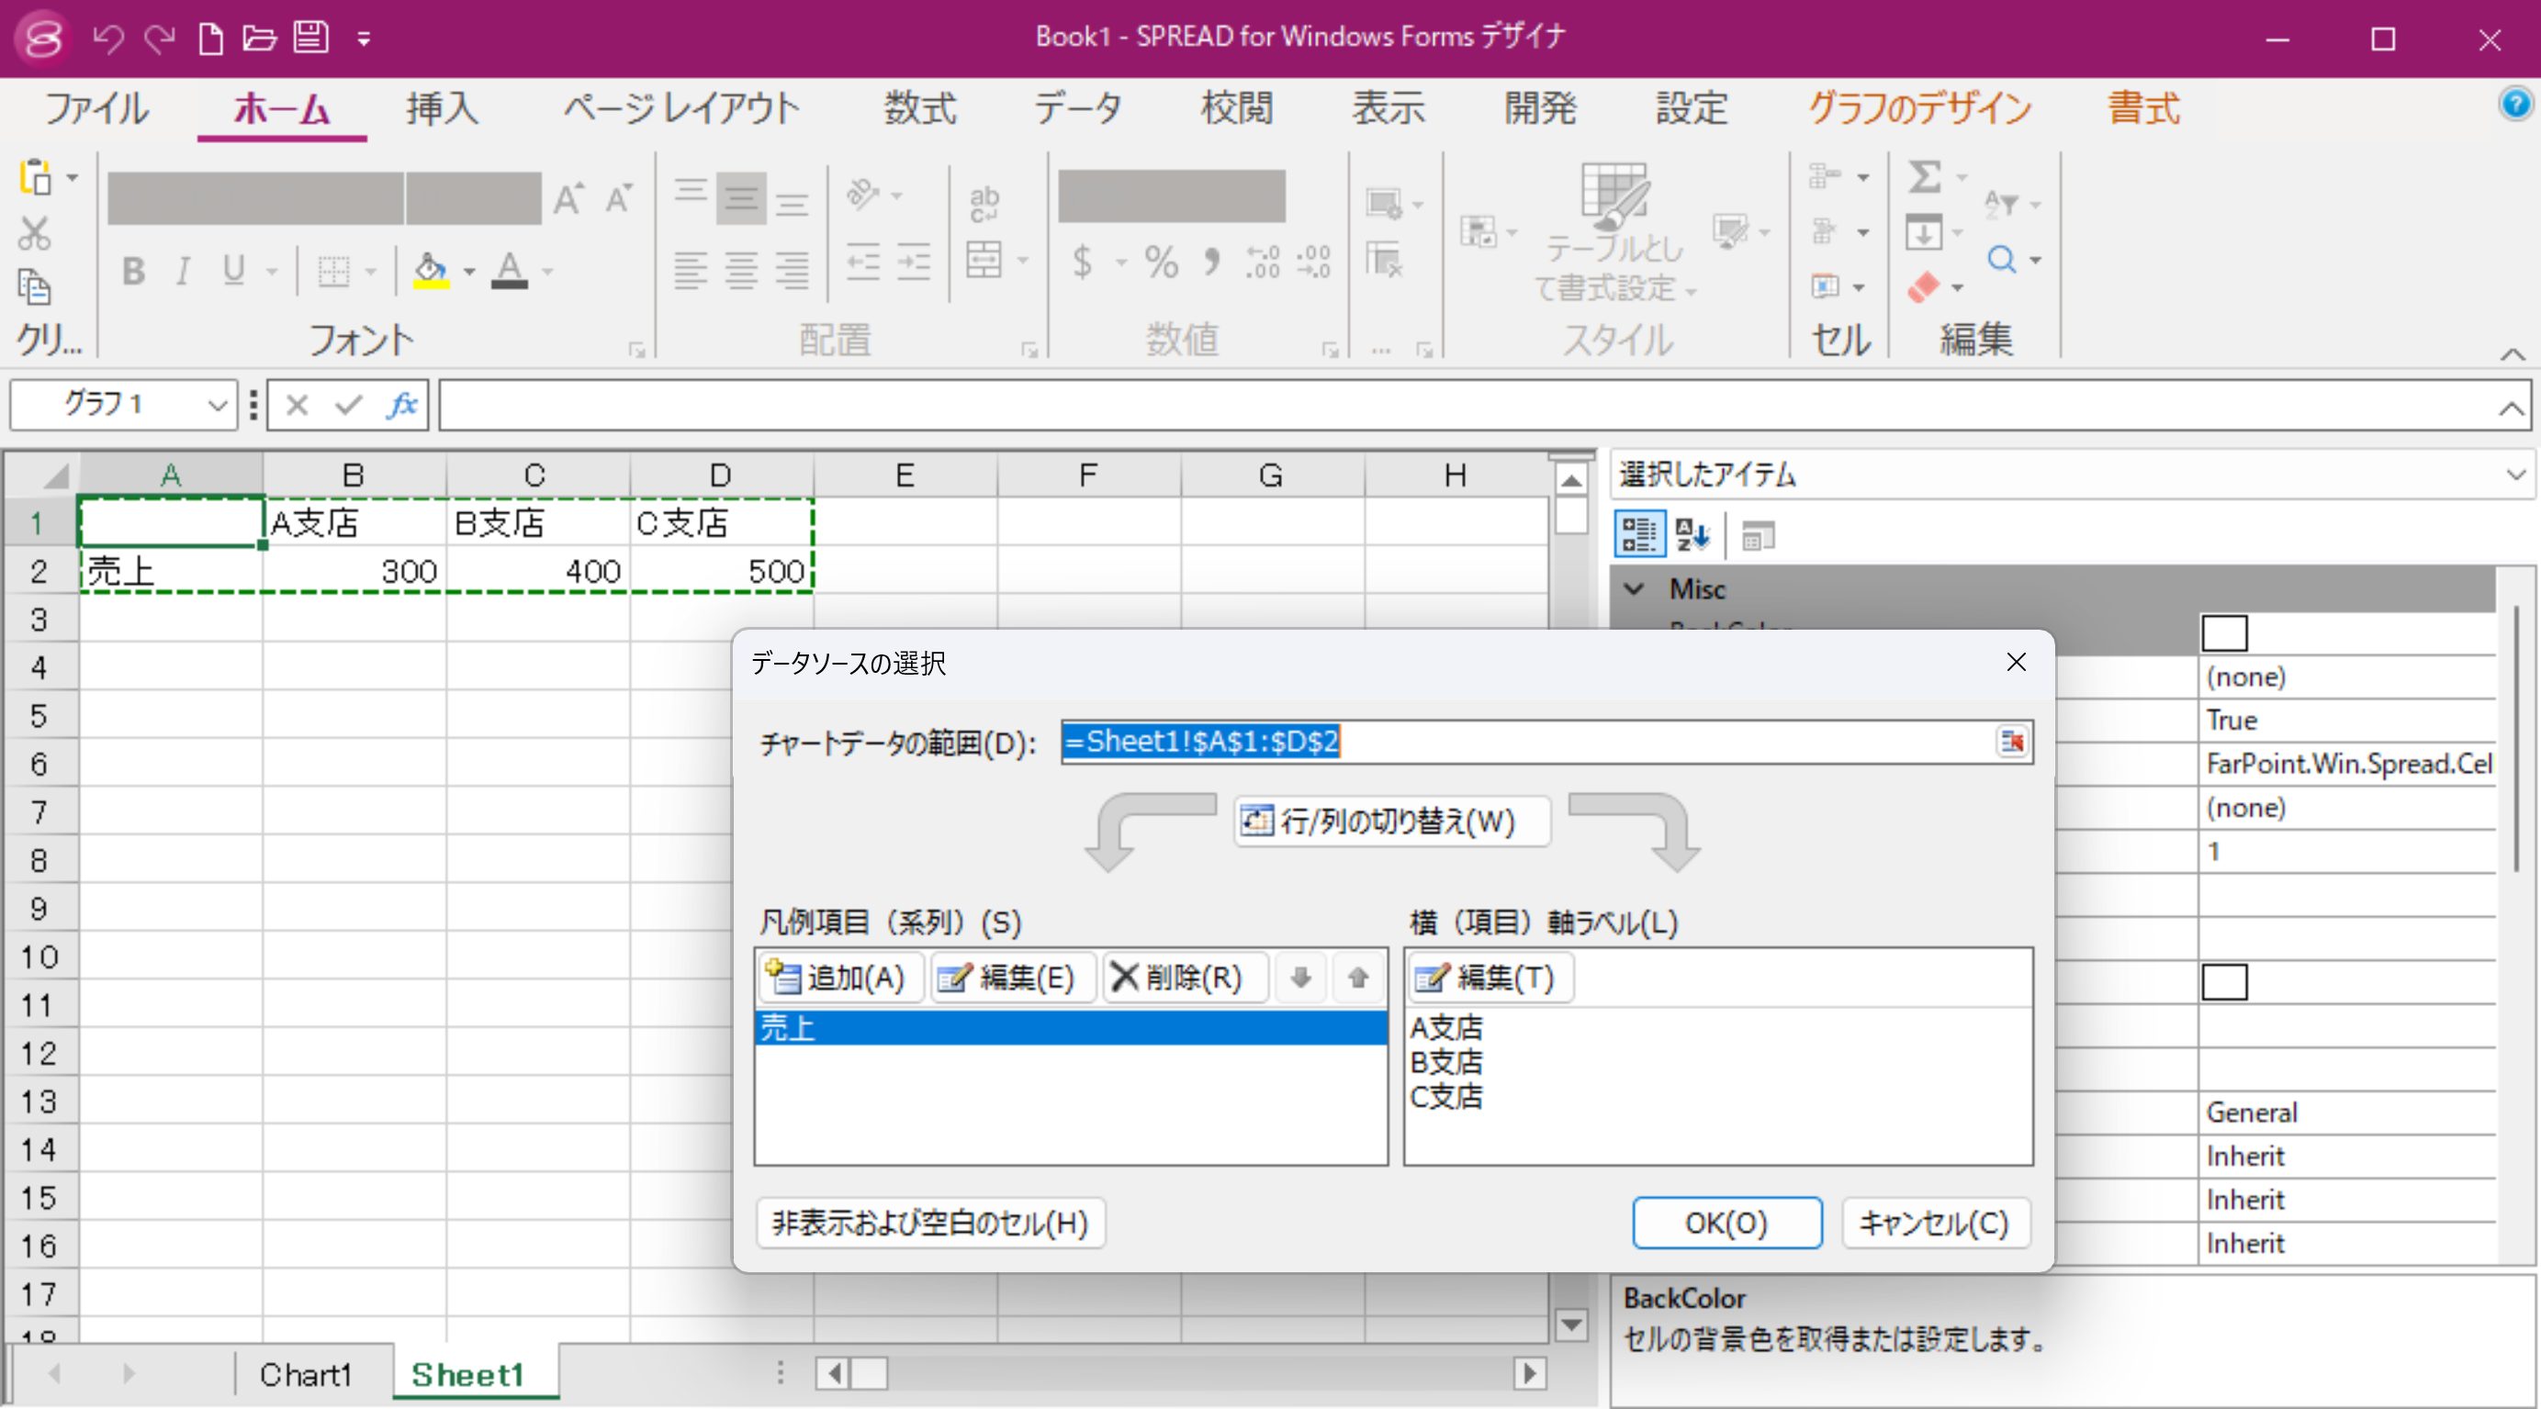2541x1409 pixels.
Task: Click the キャンセル(C) button
Action: click(x=1934, y=1224)
